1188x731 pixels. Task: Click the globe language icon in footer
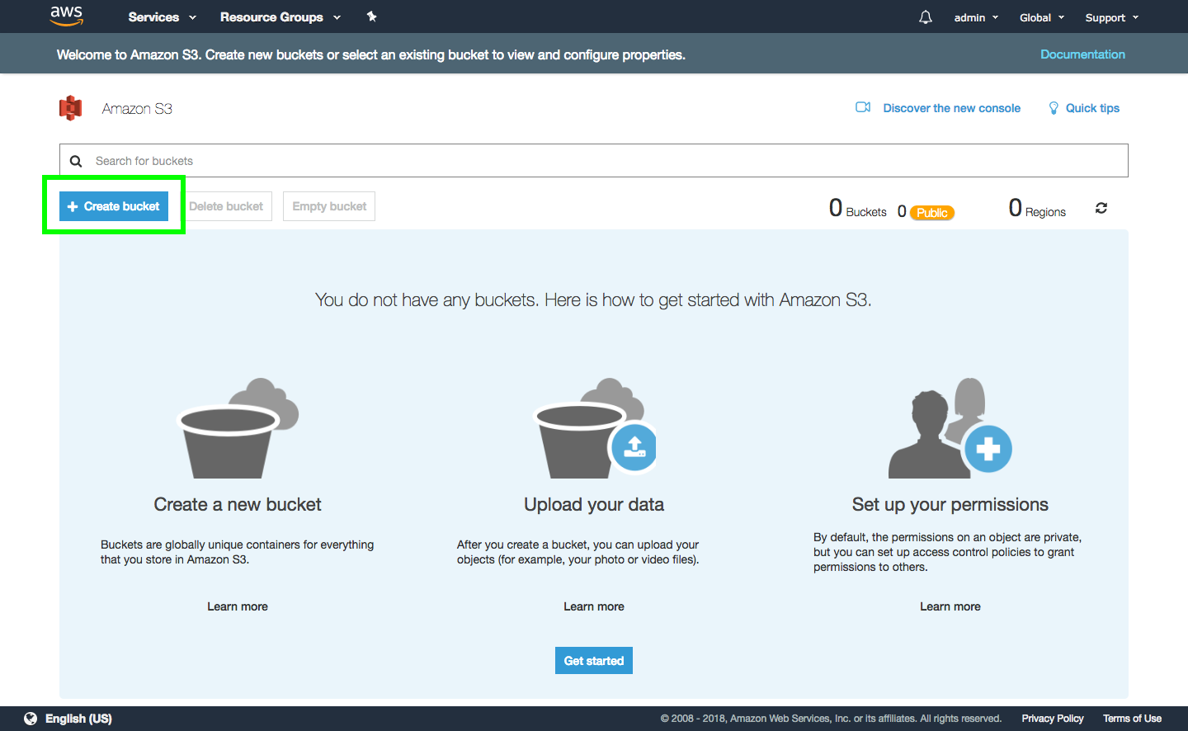click(x=31, y=719)
